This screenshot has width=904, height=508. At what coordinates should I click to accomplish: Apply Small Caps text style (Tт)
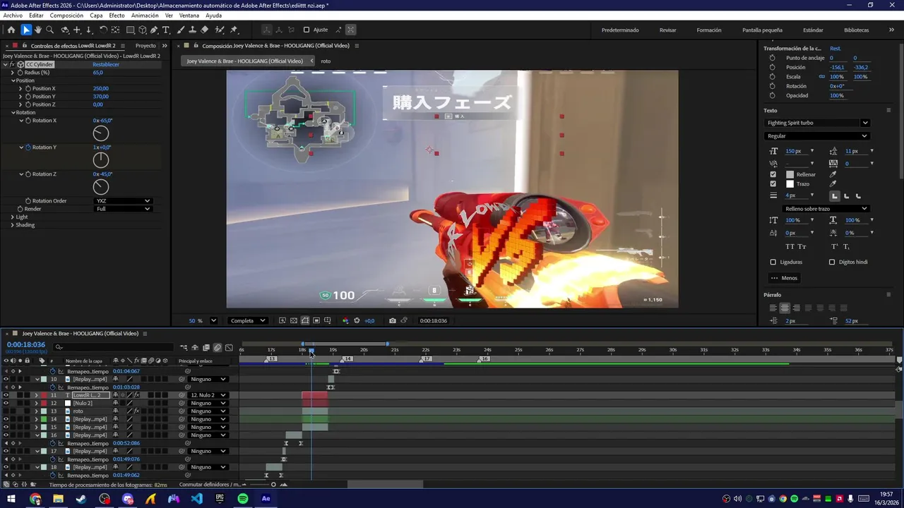[x=802, y=247]
